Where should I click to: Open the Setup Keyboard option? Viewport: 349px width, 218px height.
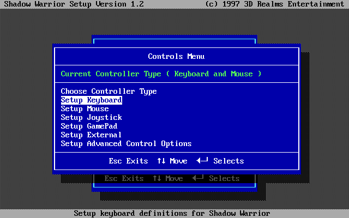pos(91,100)
